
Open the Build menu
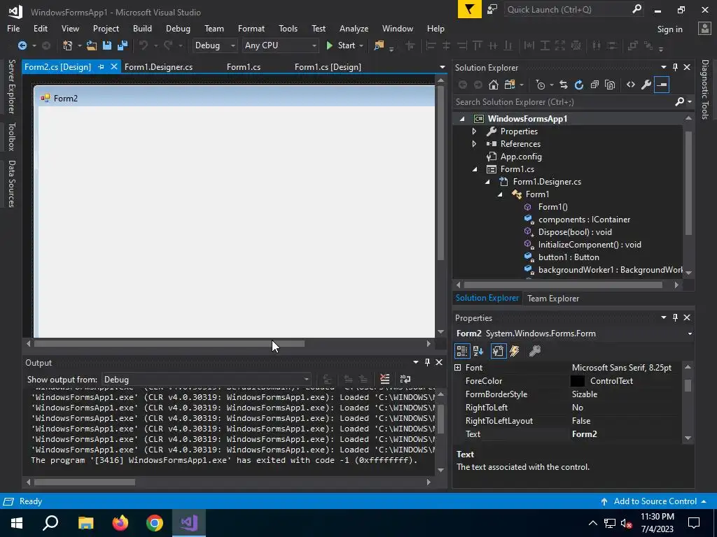pyautogui.click(x=142, y=28)
